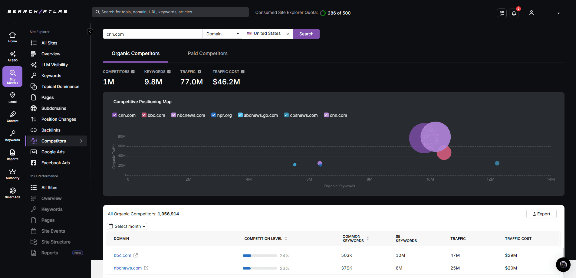
Task: Open nbcnews.com external link icon
Action: click(146, 268)
